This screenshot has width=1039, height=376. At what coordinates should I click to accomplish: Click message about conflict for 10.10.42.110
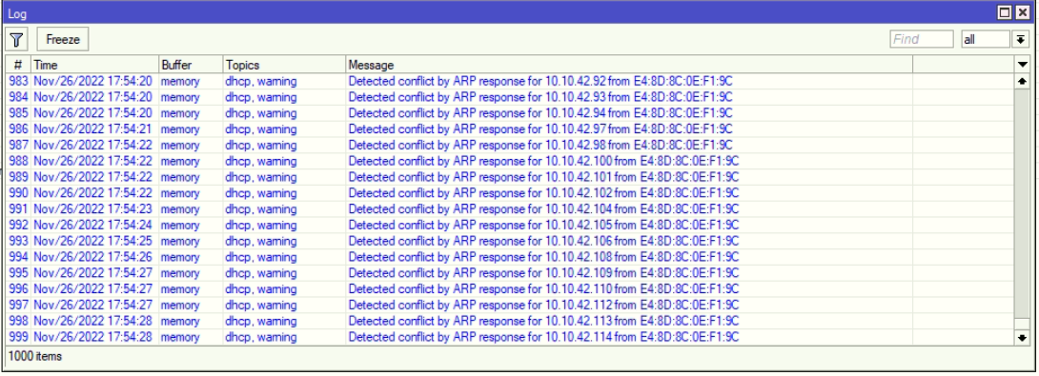pyautogui.click(x=544, y=289)
